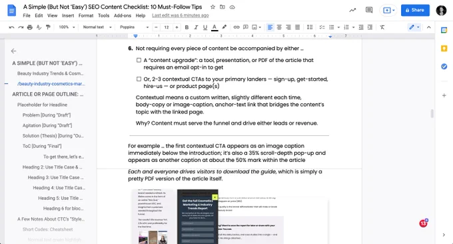Screen dimensions: 453x244
Task: Check cloud save status icon
Action: [232, 7]
